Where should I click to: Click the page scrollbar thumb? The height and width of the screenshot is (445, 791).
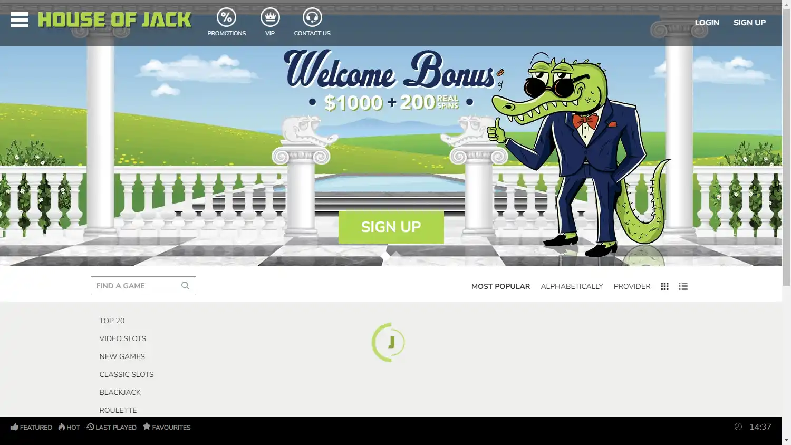tap(786, 147)
